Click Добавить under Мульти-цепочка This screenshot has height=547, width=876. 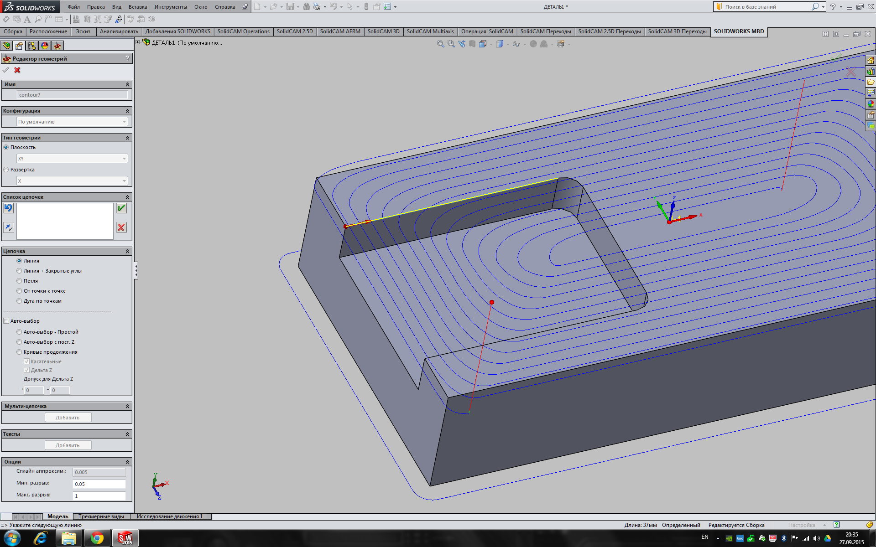(68, 418)
